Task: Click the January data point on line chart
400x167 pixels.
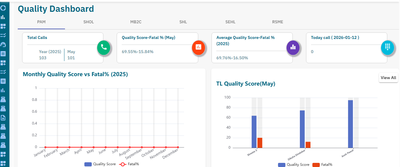Action: pyautogui.click(x=45, y=147)
